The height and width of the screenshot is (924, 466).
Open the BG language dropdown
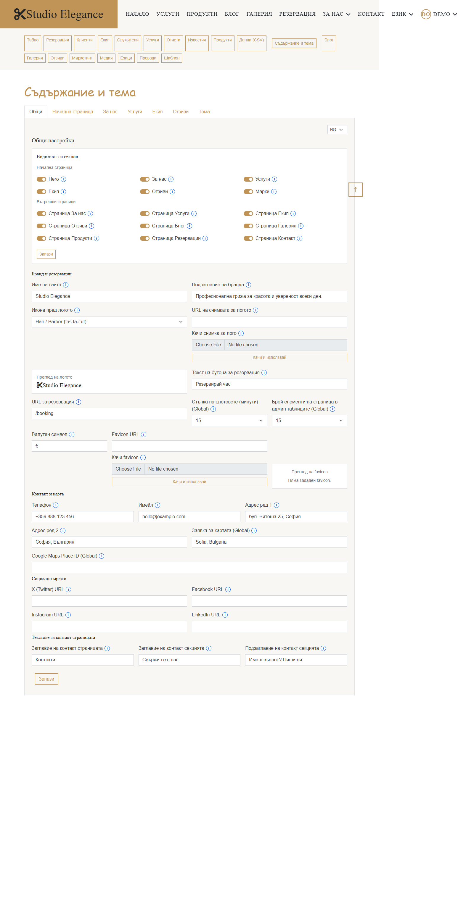337,130
